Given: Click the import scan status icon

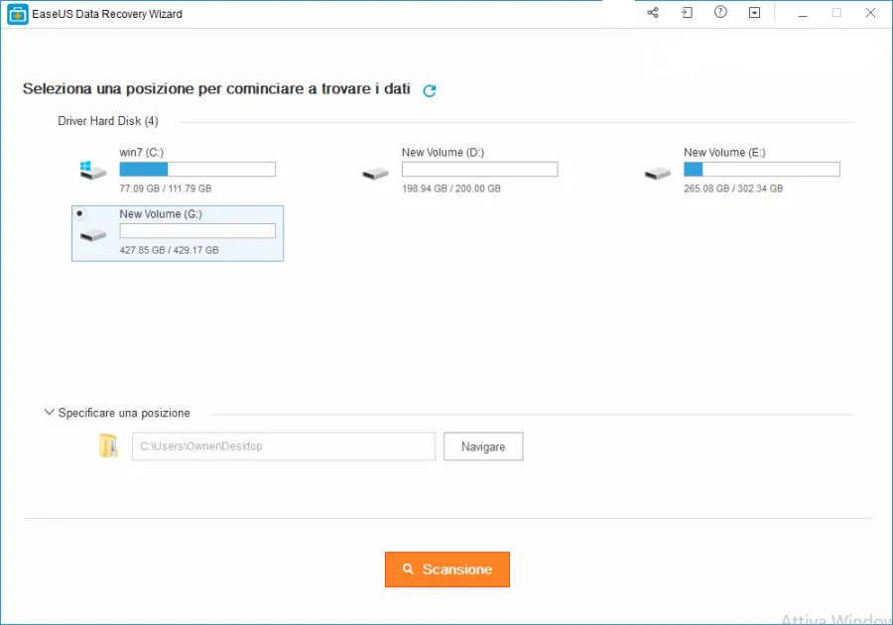Looking at the screenshot, I should [x=686, y=13].
